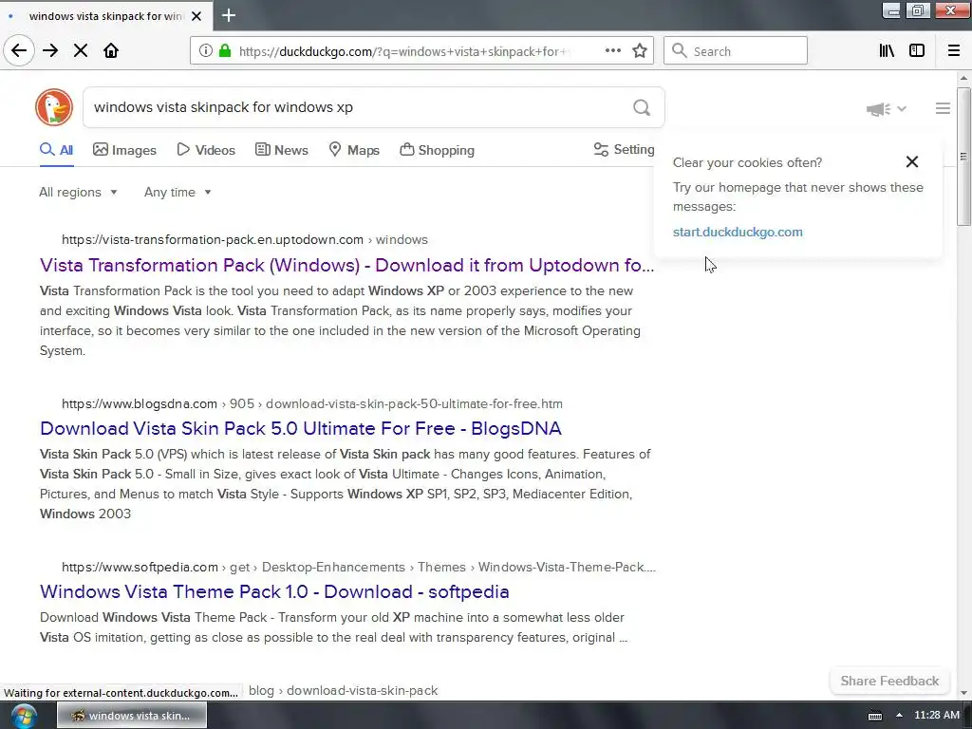Switch to the News tab
972x729 pixels.
282,150
